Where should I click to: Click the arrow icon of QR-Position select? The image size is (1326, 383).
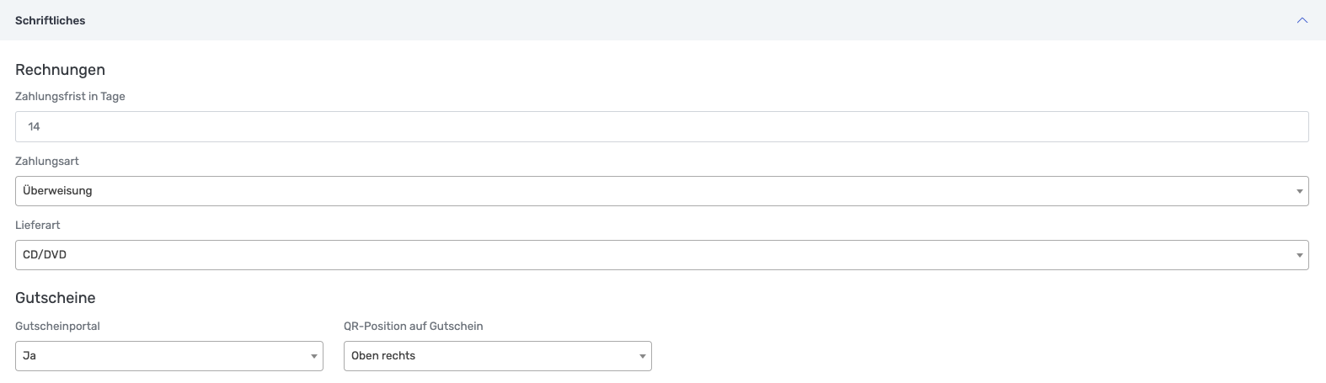[x=642, y=357]
